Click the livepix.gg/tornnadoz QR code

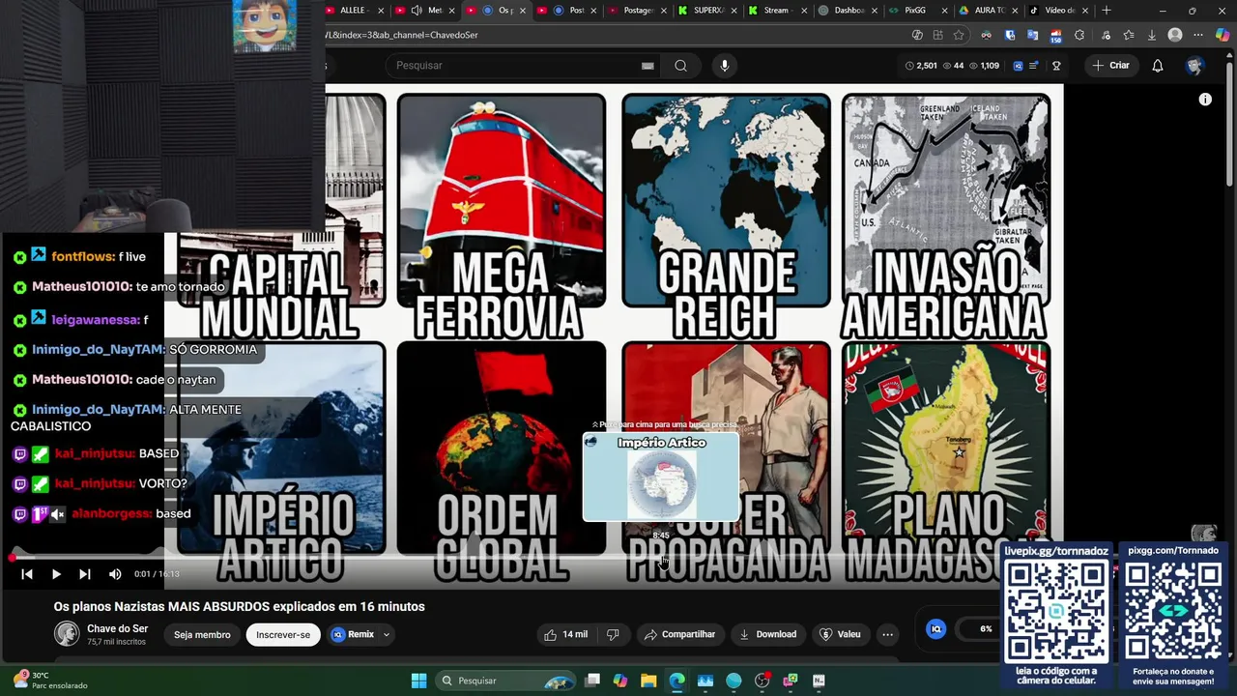click(x=1056, y=609)
